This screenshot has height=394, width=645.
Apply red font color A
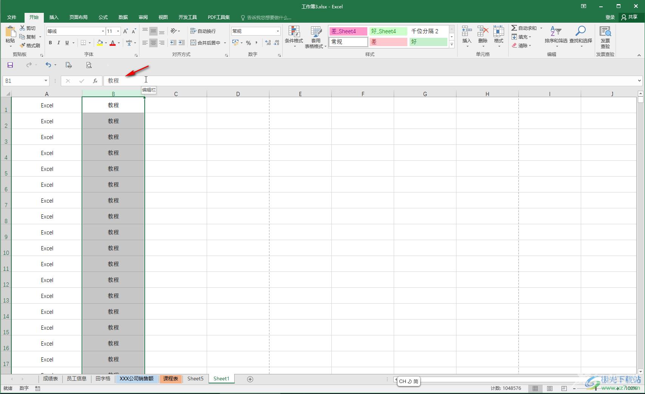113,43
